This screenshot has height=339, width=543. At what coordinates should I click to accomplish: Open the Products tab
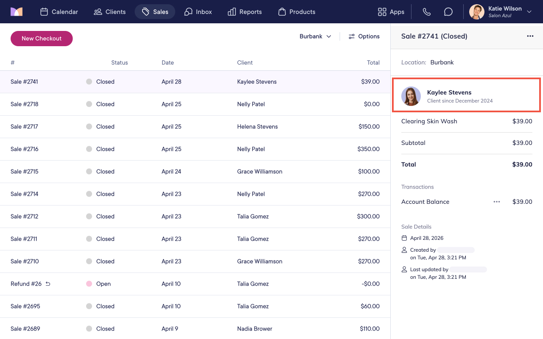(297, 12)
